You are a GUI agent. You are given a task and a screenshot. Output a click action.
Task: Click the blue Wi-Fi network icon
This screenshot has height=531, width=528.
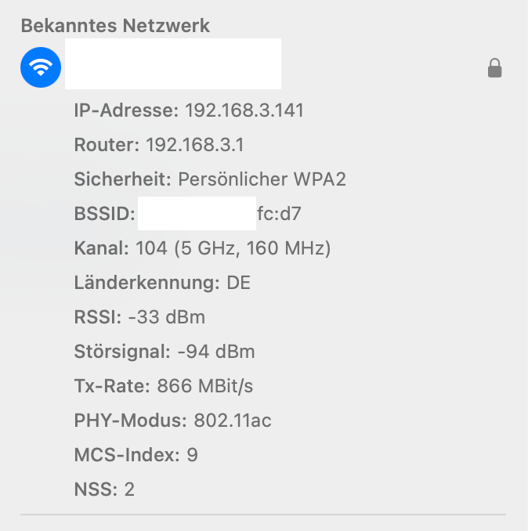41,68
